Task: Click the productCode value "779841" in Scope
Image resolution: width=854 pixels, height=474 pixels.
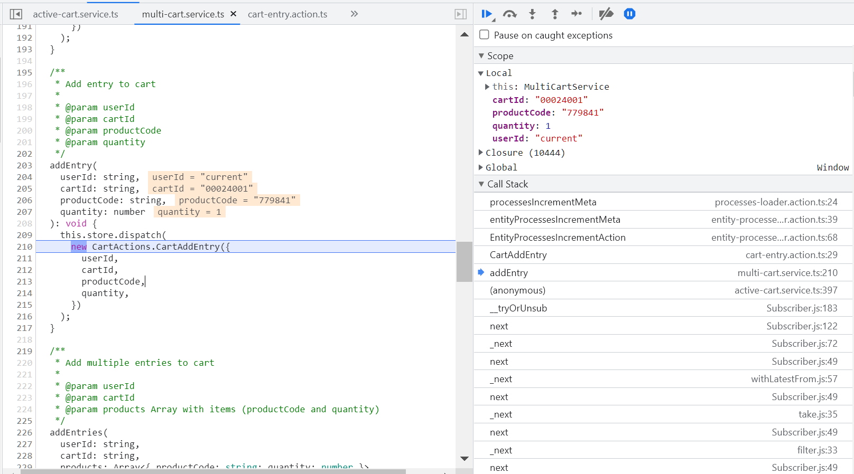Action: click(582, 112)
